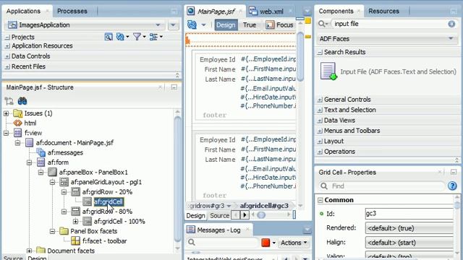The width and height of the screenshot is (463, 260).
Task: Click the Structure panel vertical scrollbar
Action: point(177,178)
